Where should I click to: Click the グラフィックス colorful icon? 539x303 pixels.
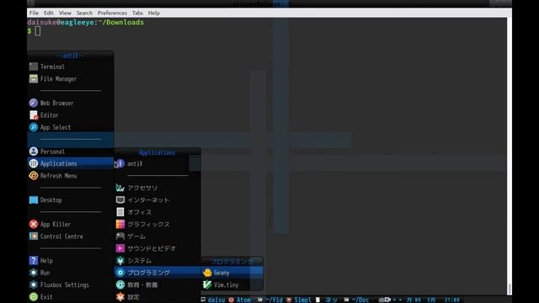click(120, 224)
